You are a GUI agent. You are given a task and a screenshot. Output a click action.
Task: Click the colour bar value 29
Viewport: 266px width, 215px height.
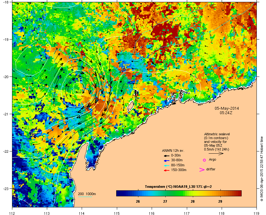tap(220, 201)
